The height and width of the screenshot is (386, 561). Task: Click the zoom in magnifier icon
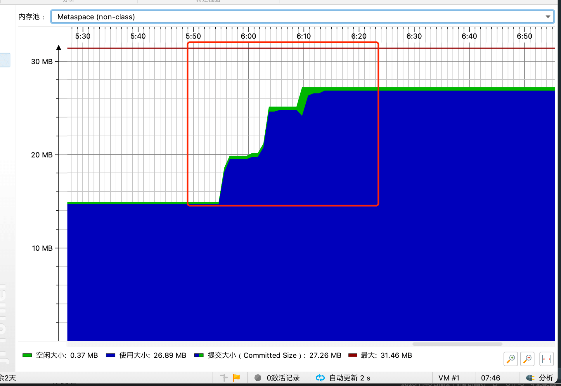(x=510, y=359)
